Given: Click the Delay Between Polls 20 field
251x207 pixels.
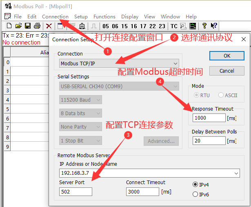Looking at the screenshot, I should click(x=209, y=141).
